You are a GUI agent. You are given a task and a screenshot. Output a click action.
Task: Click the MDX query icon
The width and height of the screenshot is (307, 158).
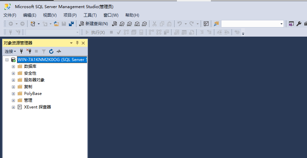[122, 24]
